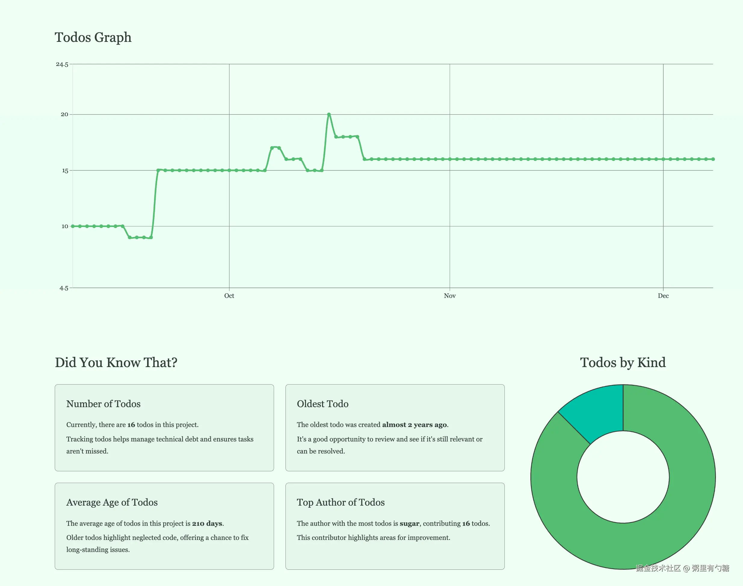Viewport: 743px width, 586px height.
Task: Select the Top Author of Todos card
Action: coord(395,526)
